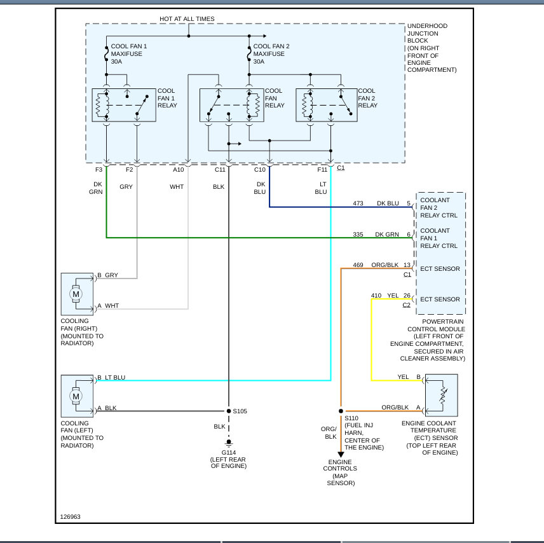Click terminal label F2
The width and height of the screenshot is (544, 543).
[x=130, y=169]
